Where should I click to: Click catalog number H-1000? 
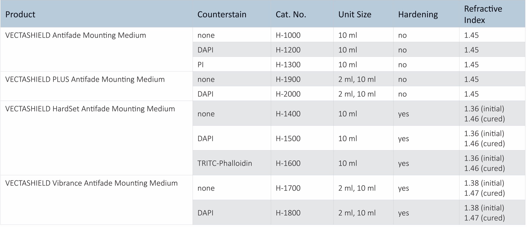288,35
